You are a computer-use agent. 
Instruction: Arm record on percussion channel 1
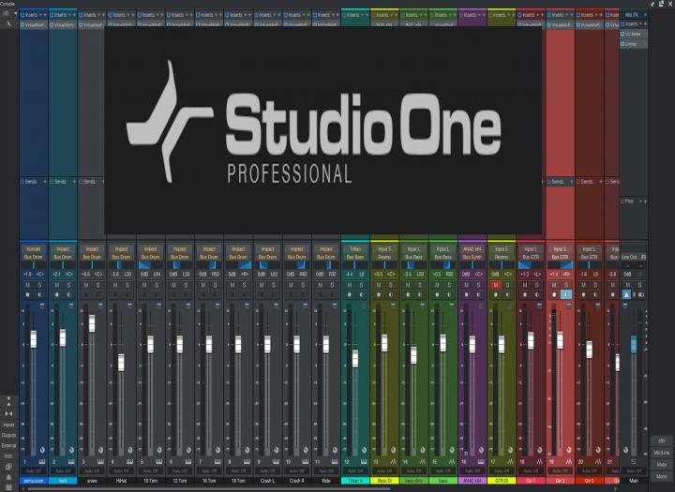[28, 295]
